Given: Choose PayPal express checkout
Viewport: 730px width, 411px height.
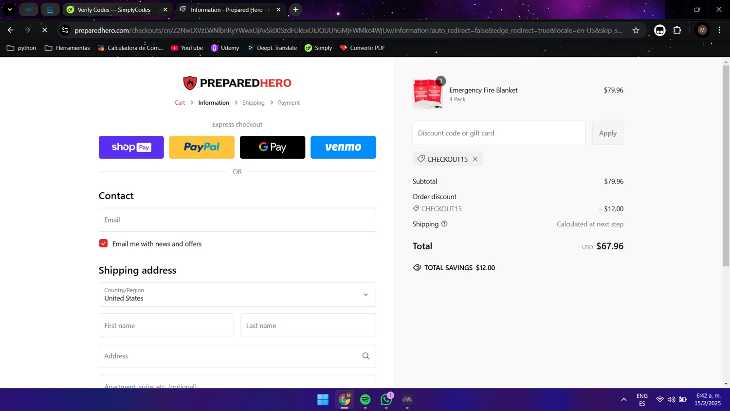Looking at the screenshot, I should 202,147.
